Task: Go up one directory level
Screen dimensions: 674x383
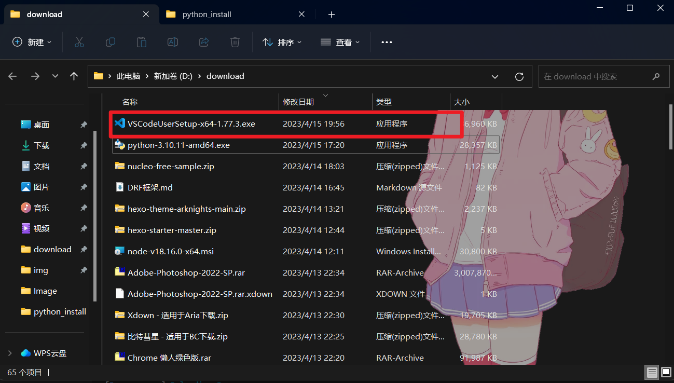Action: click(x=74, y=76)
